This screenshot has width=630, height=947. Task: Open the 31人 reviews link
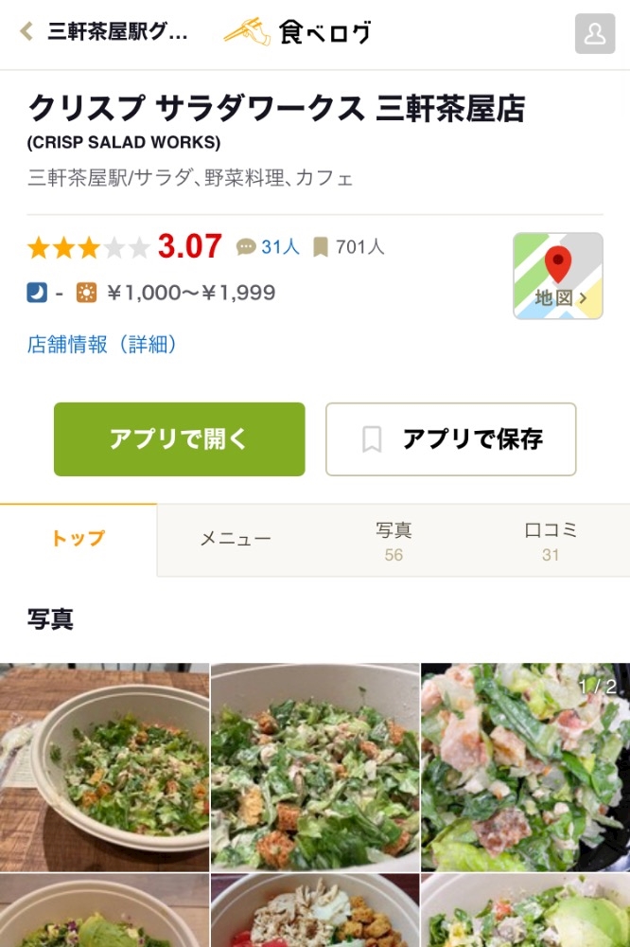tap(280, 247)
